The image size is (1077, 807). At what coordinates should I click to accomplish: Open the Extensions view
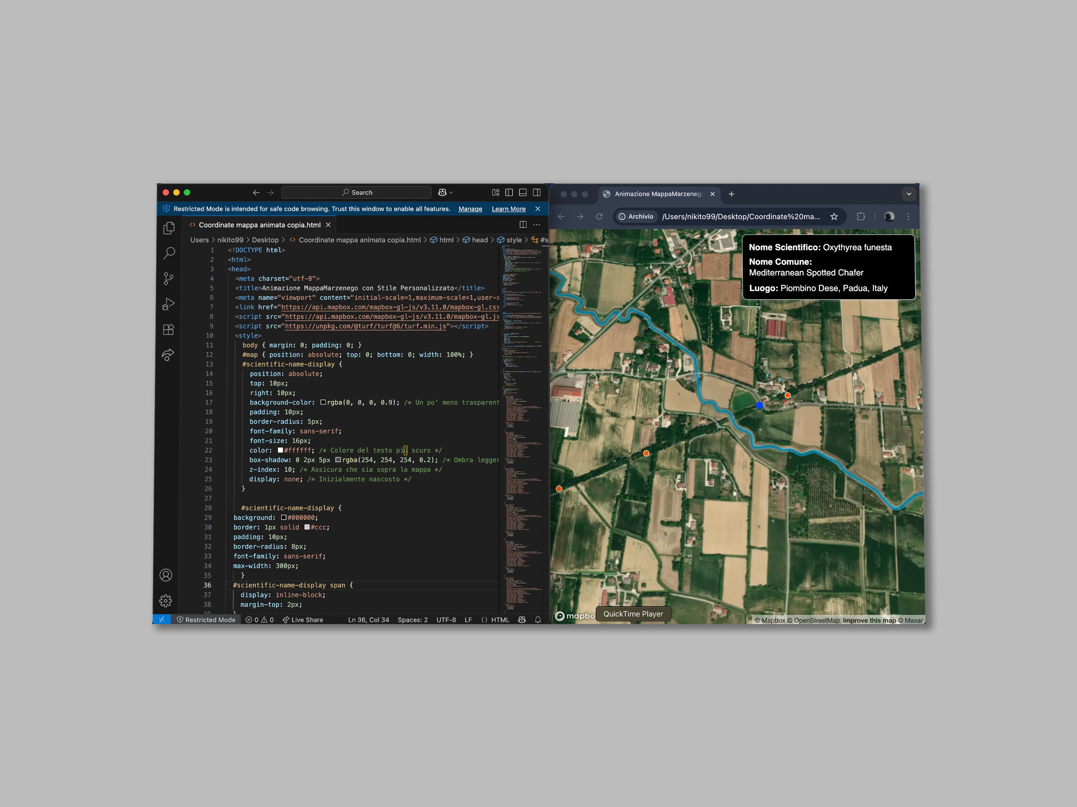[168, 329]
